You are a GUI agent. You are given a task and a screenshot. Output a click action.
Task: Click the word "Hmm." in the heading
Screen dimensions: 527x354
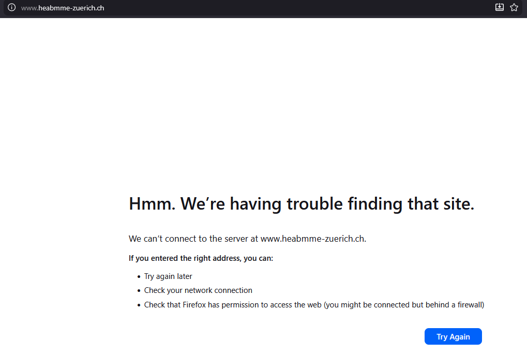click(152, 204)
